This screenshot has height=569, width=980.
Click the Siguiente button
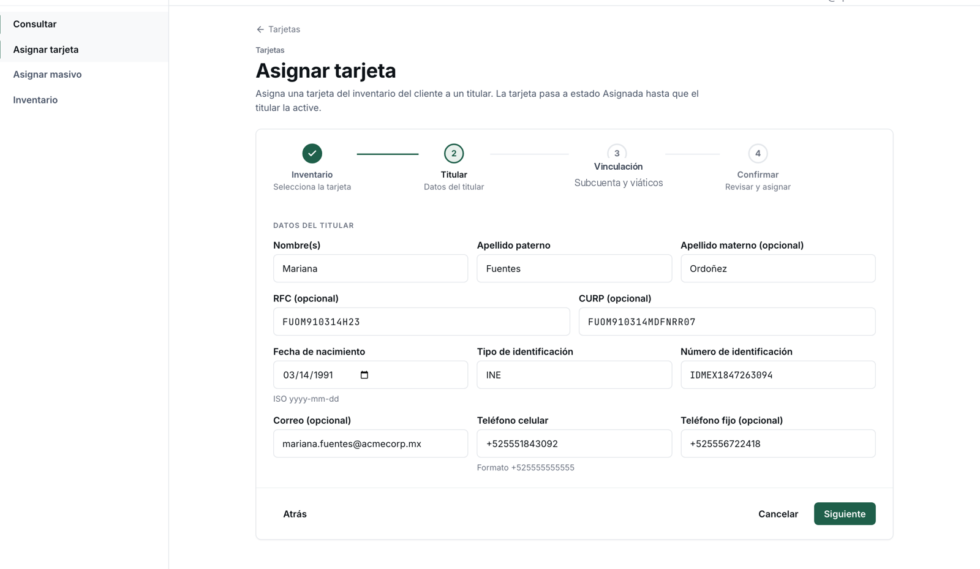[x=845, y=514]
